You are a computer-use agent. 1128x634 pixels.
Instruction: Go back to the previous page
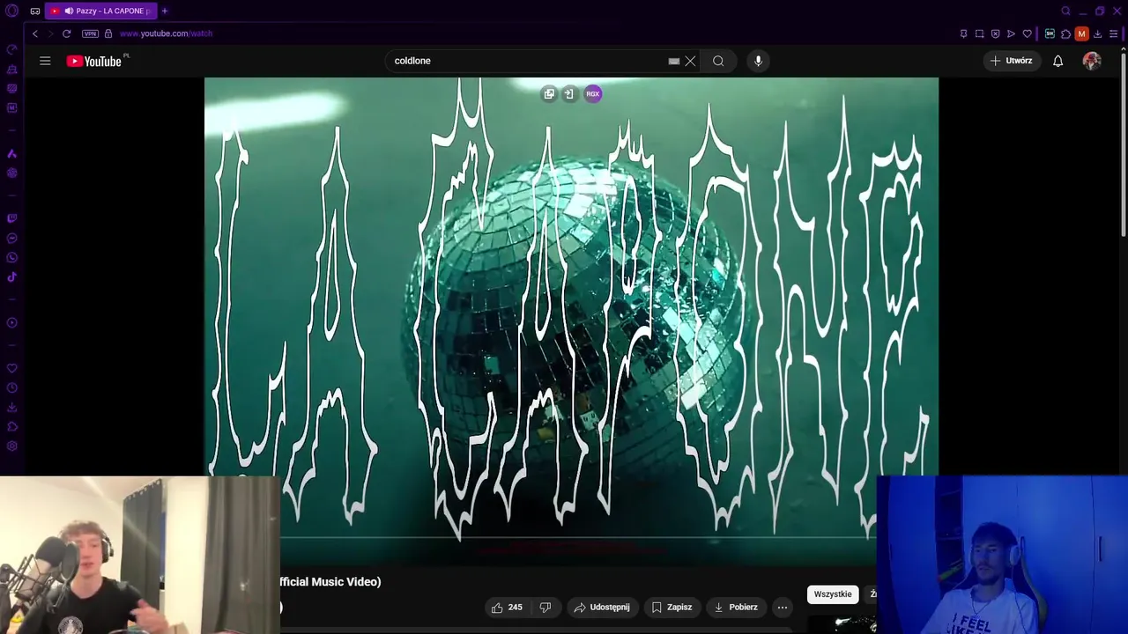[35, 33]
